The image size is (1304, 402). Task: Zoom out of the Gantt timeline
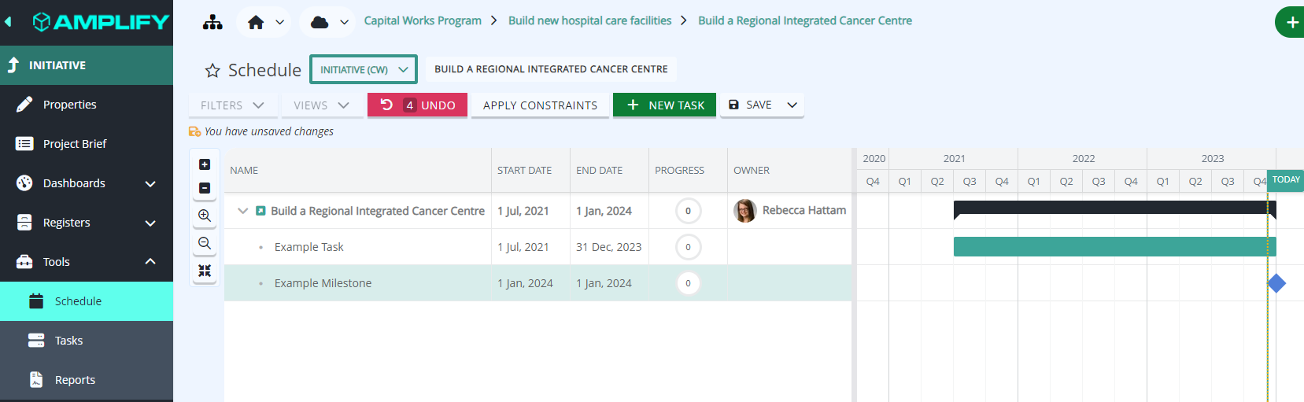coord(205,243)
